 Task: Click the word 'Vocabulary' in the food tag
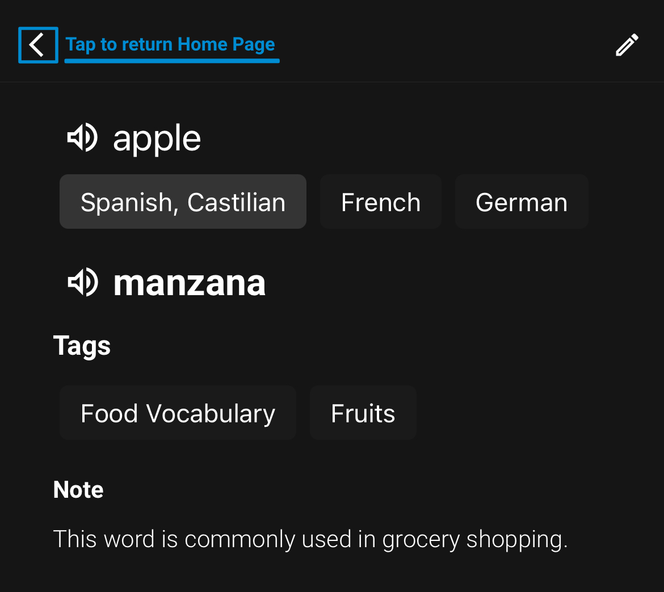coord(211,414)
